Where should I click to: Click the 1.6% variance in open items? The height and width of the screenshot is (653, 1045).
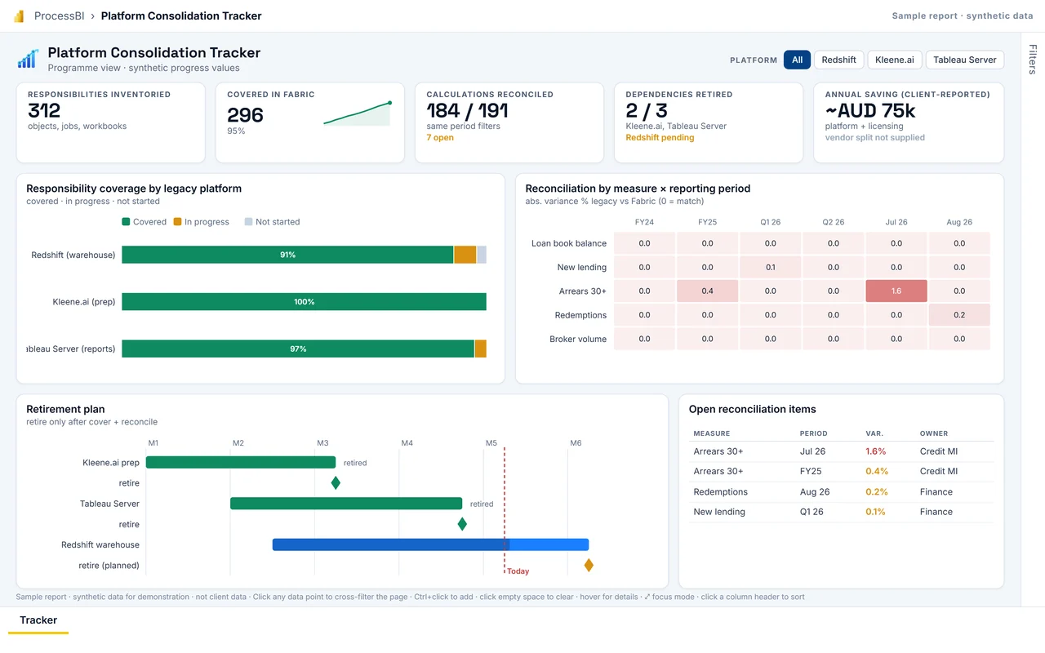[876, 451]
